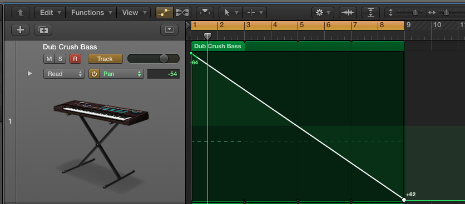Open the Read automation mode dropdown

(x=64, y=74)
